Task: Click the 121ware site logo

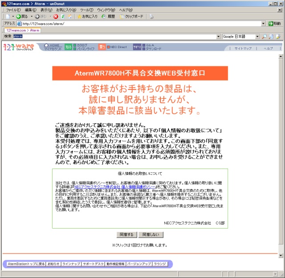Action: (19, 47)
